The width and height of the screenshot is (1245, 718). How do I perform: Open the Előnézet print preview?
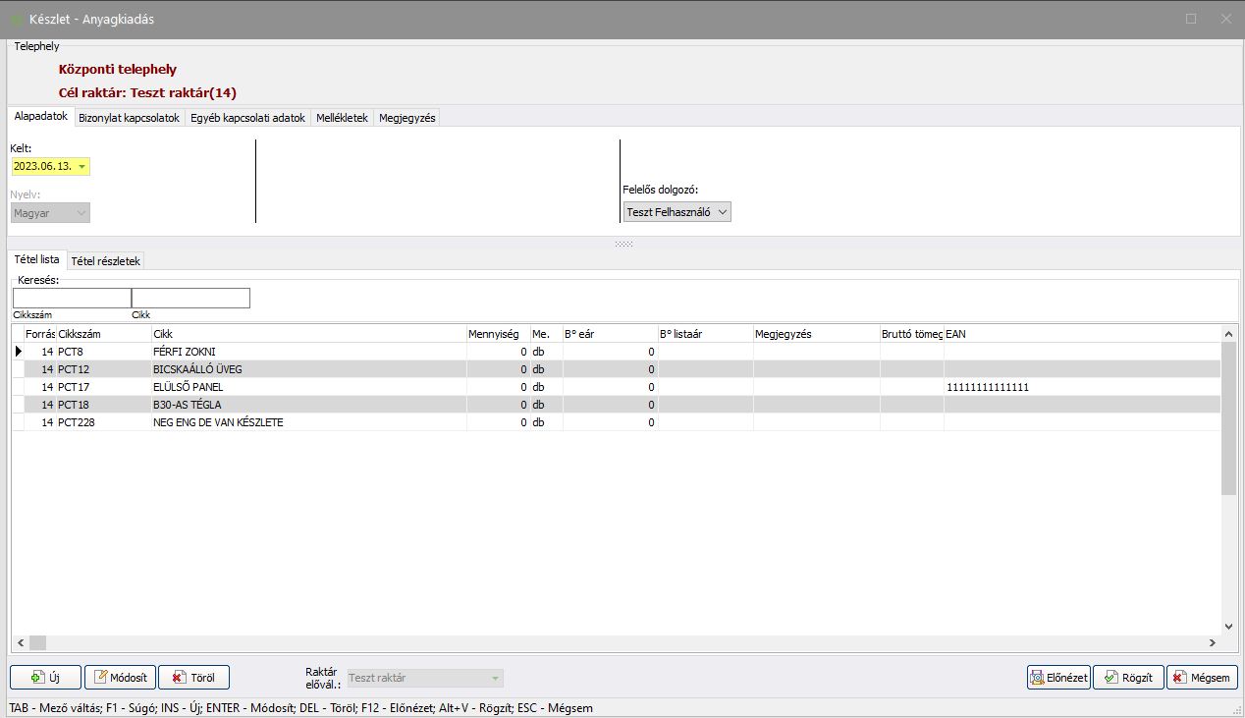click(1058, 678)
